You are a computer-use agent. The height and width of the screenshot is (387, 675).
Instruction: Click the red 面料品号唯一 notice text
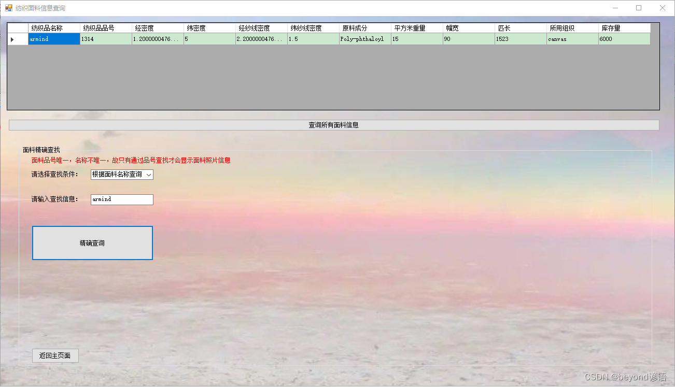[x=131, y=161]
